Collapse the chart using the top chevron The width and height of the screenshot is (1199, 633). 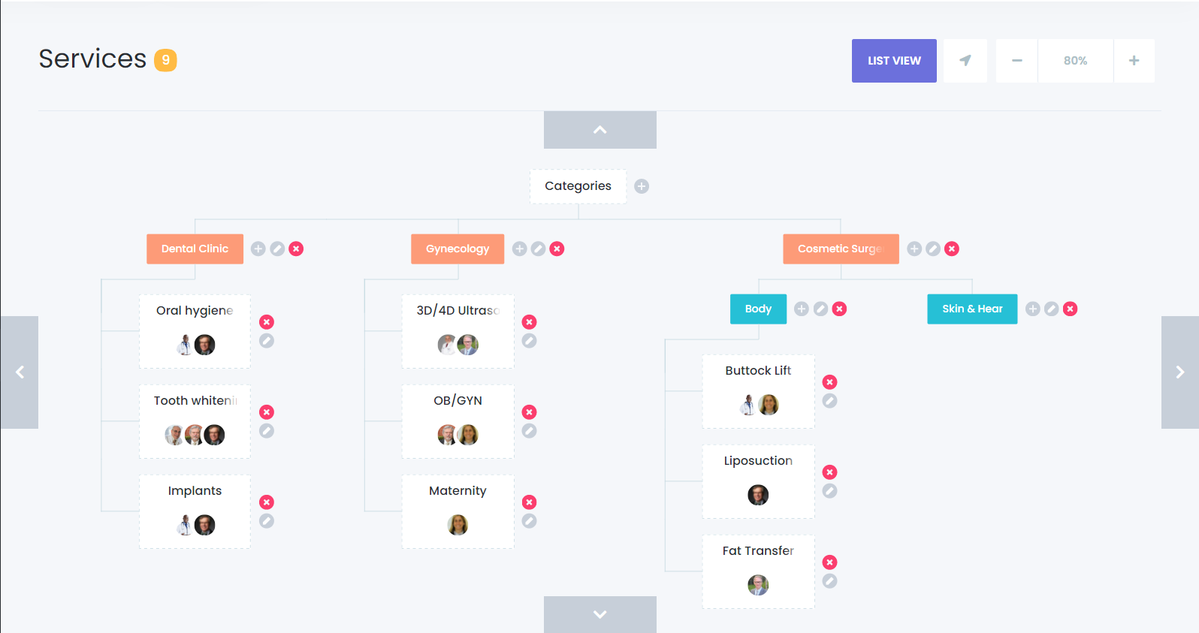click(599, 129)
